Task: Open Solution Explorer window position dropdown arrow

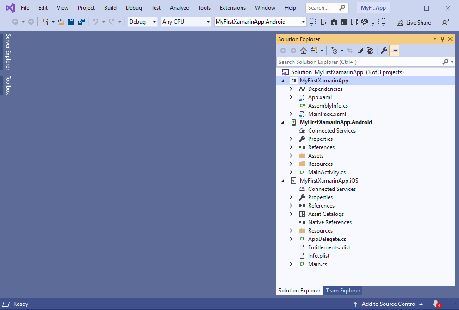Action: tap(434, 39)
